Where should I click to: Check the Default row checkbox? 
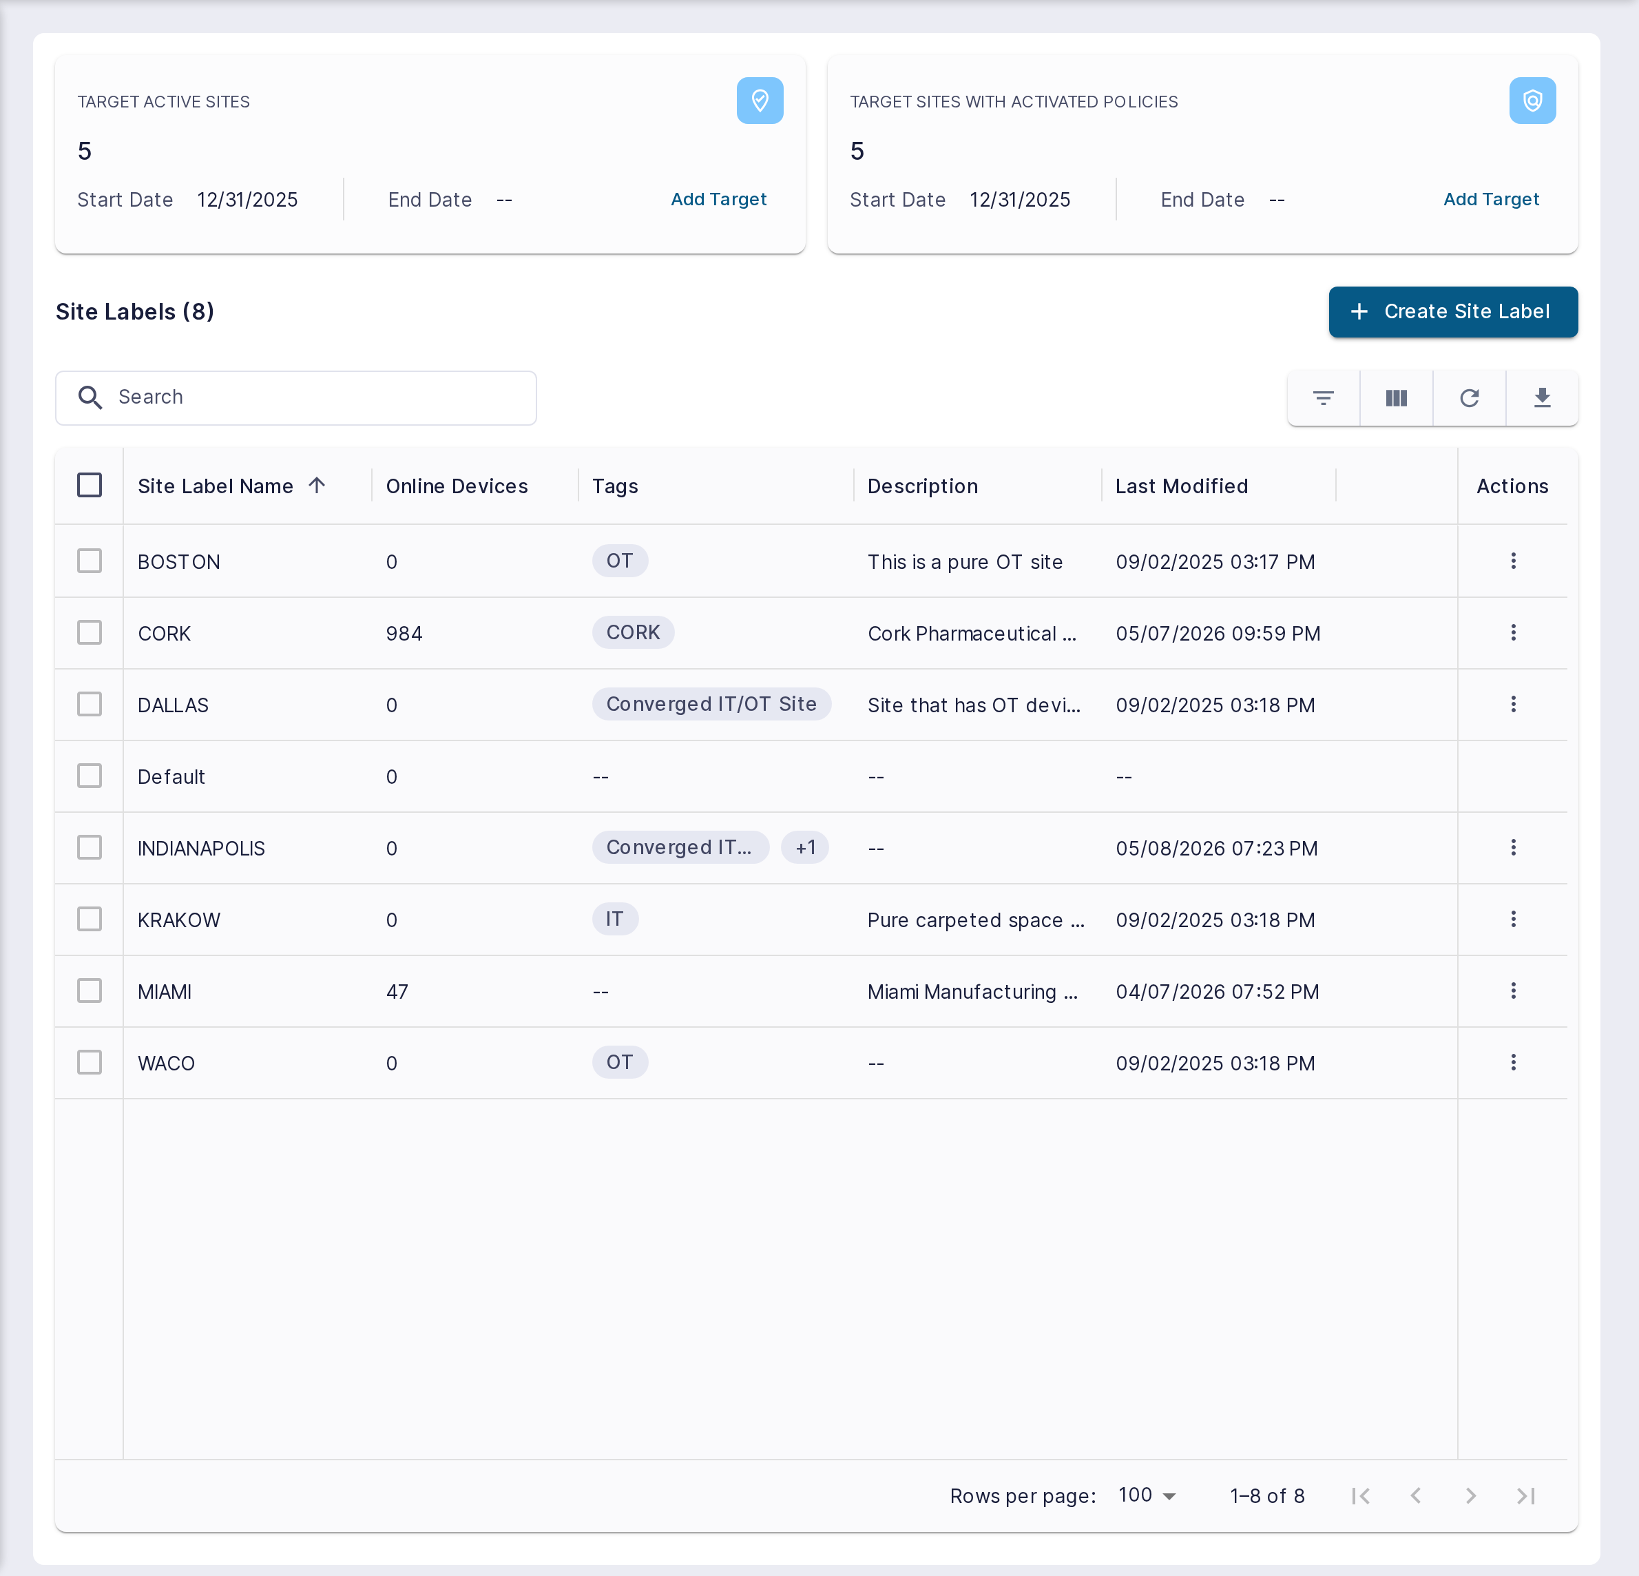(x=90, y=776)
